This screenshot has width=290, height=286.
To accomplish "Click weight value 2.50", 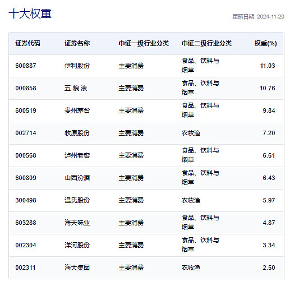I will [x=269, y=267].
